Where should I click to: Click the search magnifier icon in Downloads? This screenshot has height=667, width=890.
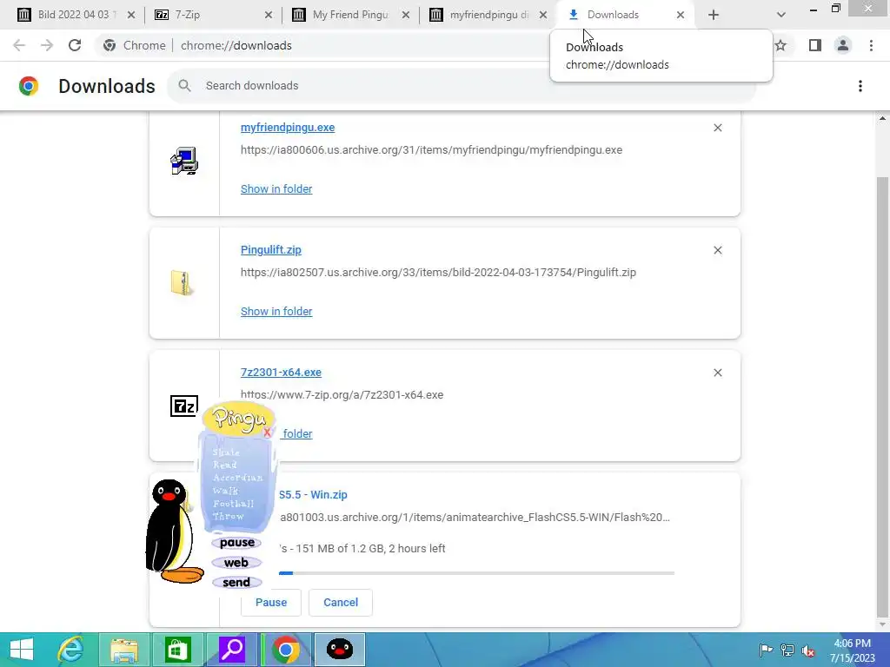click(184, 86)
